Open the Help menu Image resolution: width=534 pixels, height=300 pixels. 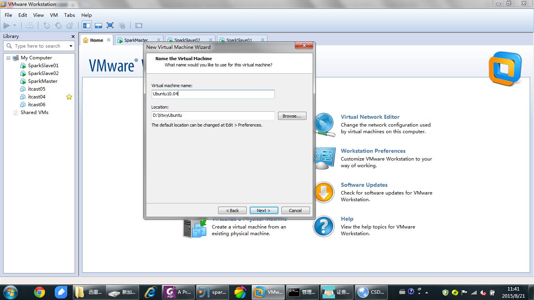pyautogui.click(x=86, y=15)
